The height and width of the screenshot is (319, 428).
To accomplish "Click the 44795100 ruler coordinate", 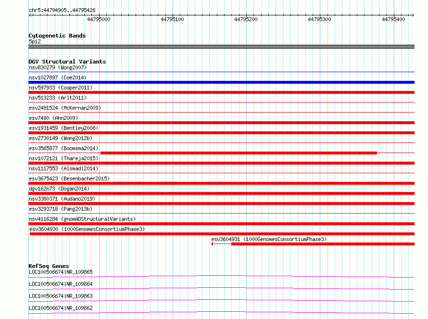I will pos(172,19).
